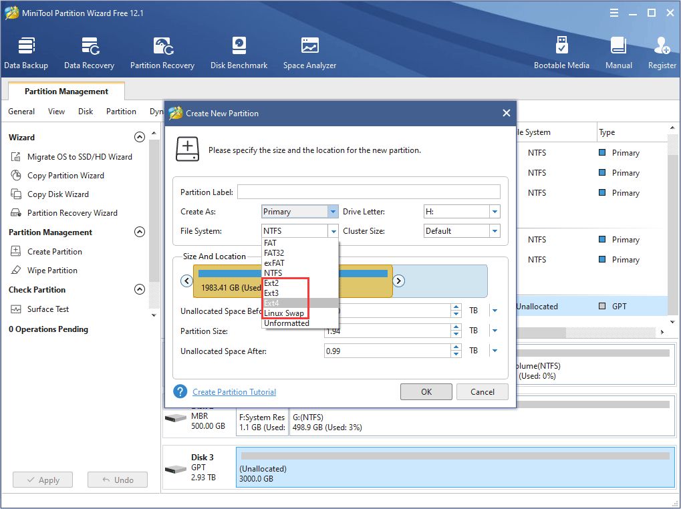681x509 pixels.
Task: Open the hamburger menu in the title bar
Action: click(x=614, y=13)
